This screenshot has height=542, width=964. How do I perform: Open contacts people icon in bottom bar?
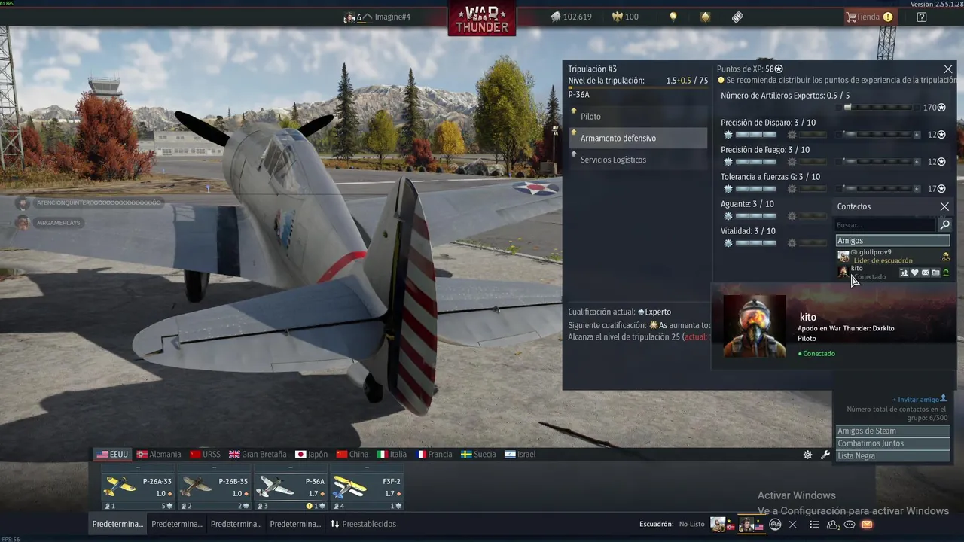[833, 525]
